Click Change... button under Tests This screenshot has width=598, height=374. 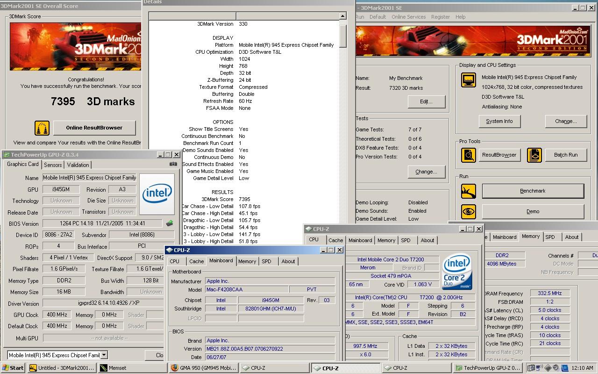(x=426, y=172)
